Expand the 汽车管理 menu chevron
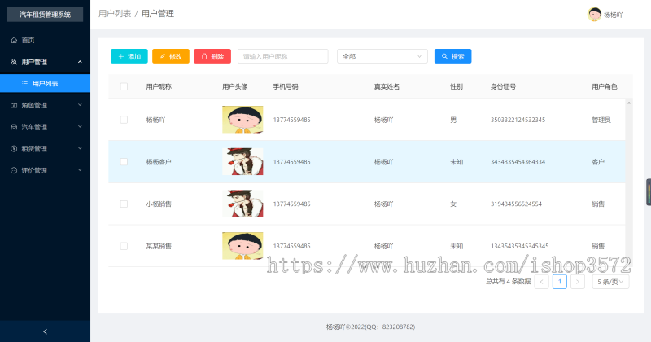Viewport: 651px width, 342px height. (80, 127)
